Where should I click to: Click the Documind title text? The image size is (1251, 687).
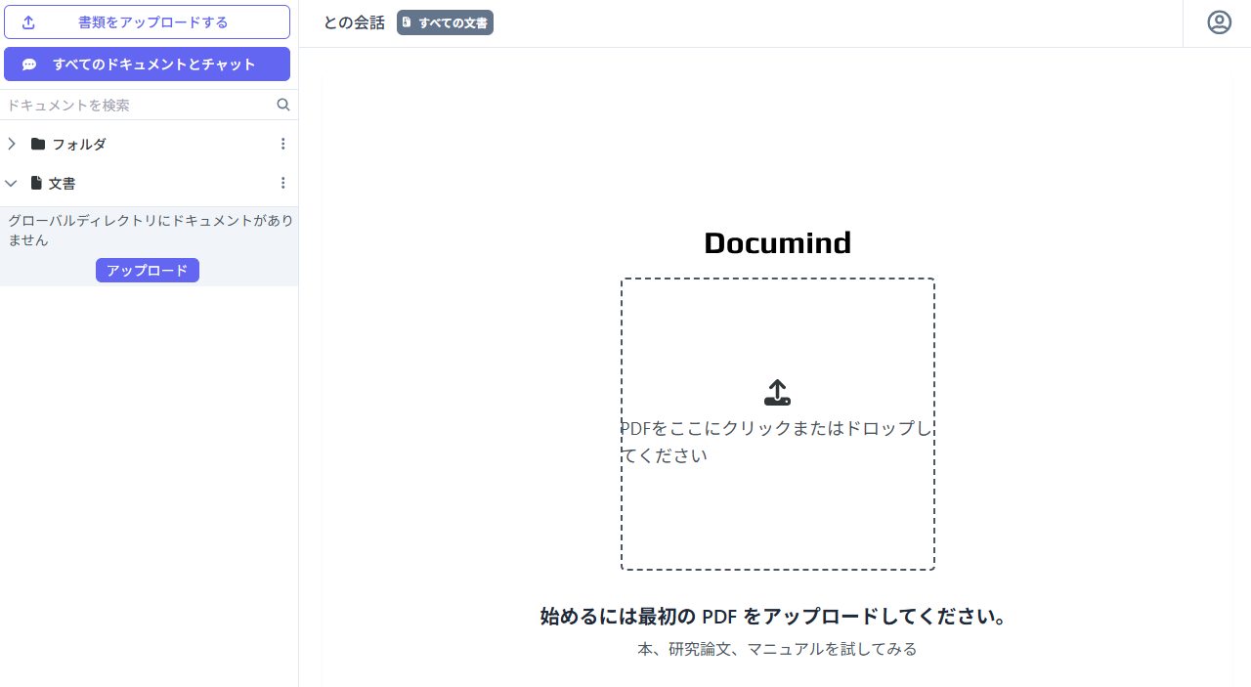(777, 242)
